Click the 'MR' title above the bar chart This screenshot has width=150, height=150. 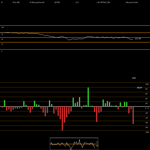pyautogui.click(x=134, y=78)
